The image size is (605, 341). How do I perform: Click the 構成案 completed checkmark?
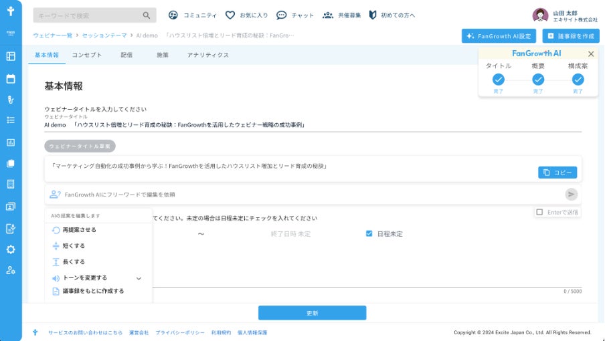click(x=578, y=80)
